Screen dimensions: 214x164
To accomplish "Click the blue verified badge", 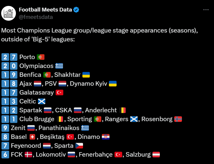I will pos(76,10).
